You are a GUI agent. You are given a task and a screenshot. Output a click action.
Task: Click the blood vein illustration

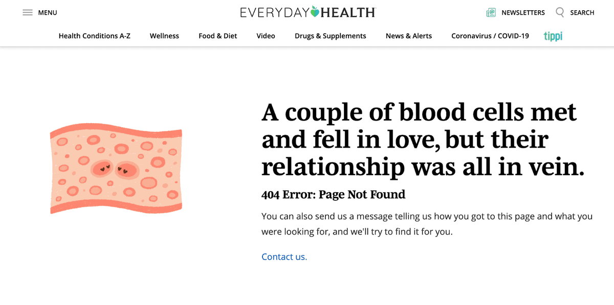(116, 169)
